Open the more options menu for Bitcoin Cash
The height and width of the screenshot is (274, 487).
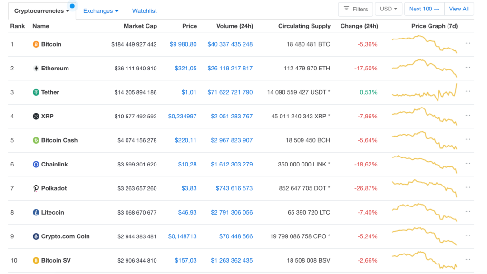pyautogui.click(x=468, y=139)
